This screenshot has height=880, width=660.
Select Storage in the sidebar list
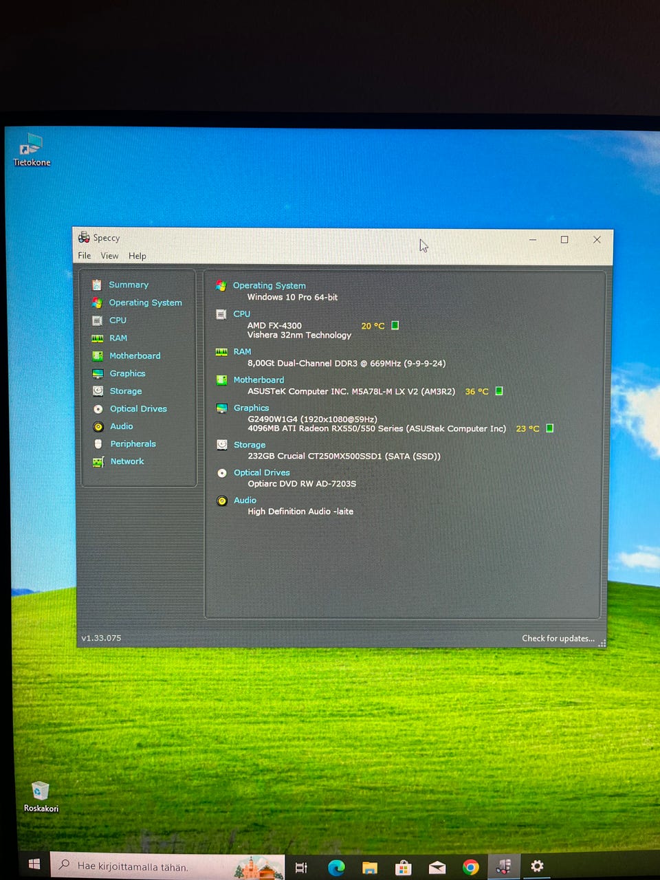click(x=126, y=391)
